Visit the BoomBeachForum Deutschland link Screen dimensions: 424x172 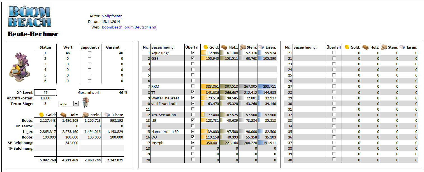coord(129,27)
